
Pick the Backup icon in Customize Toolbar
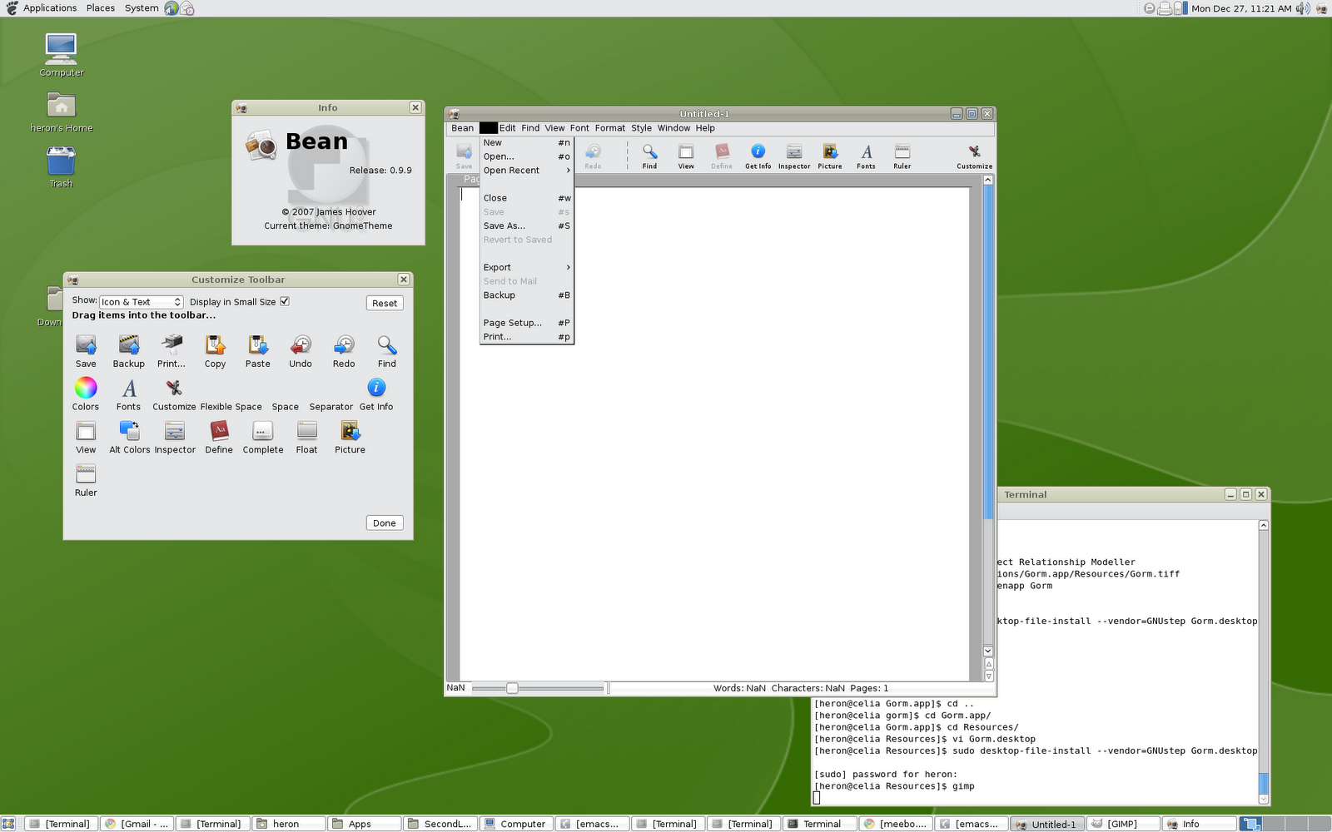(129, 344)
